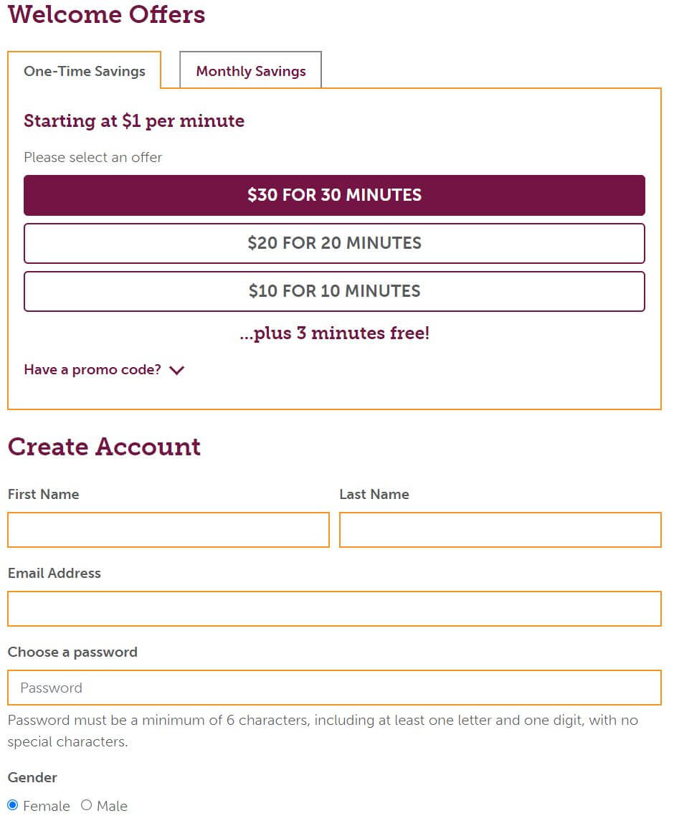Screen dimensions: 674x831
Task: Pick the $10 for 10 minutes offer
Action: [334, 291]
